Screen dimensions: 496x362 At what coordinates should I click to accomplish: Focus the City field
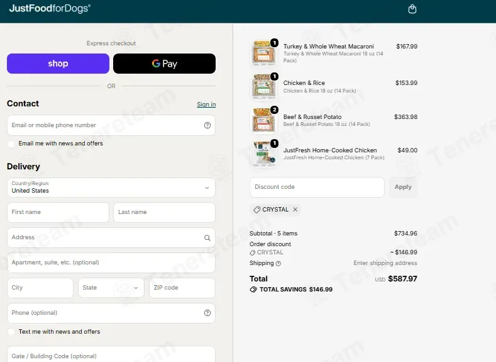click(x=40, y=288)
